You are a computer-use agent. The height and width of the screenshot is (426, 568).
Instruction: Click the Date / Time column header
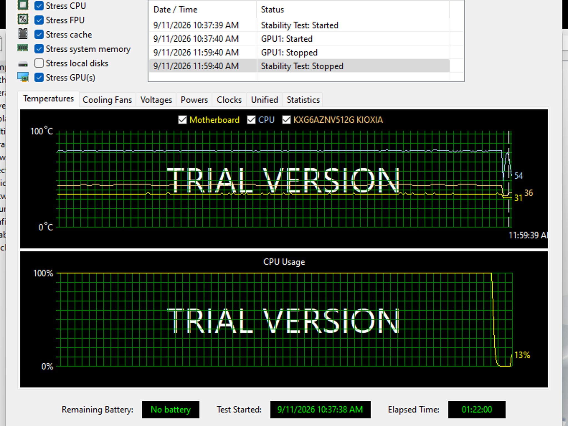pyautogui.click(x=202, y=9)
